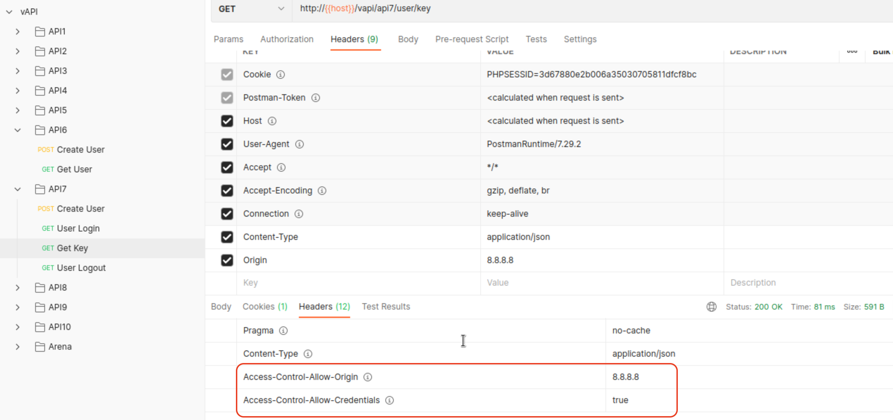Uncheck the Origin header checkbox
The height and width of the screenshot is (420, 893).
tap(227, 260)
